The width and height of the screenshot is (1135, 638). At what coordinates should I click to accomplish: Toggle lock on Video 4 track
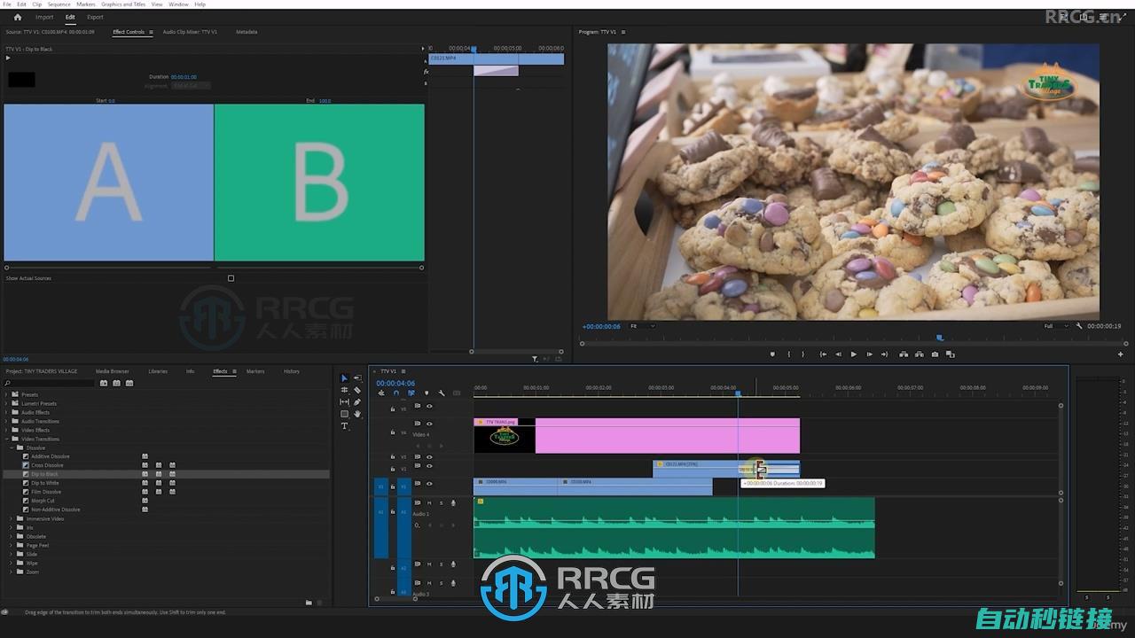click(x=393, y=432)
